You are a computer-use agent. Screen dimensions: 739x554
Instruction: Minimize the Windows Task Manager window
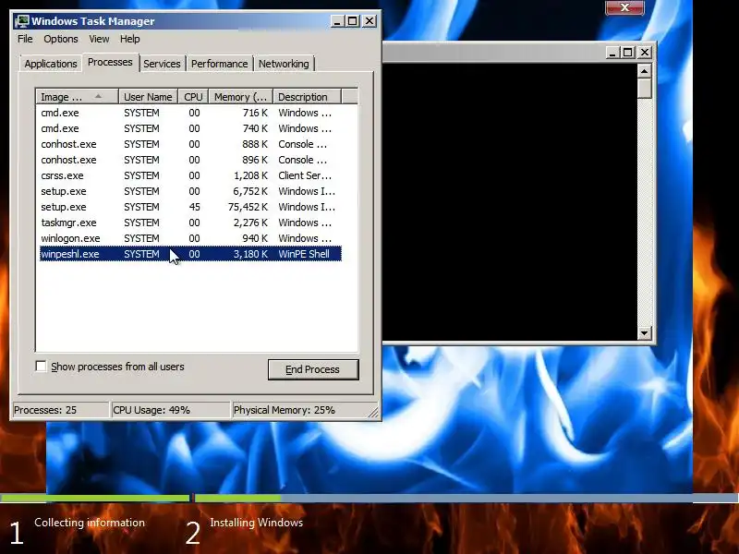337,21
